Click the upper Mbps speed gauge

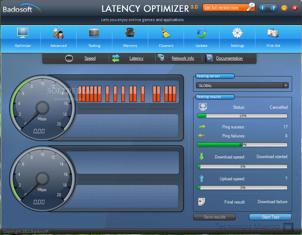pyautogui.click(x=42, y=108)
